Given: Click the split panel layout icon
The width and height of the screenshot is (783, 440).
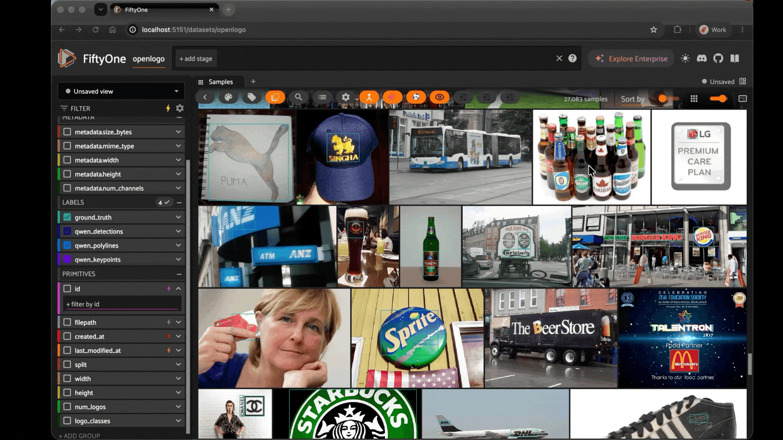Looking at the screenshot, I should click(743, 81).
